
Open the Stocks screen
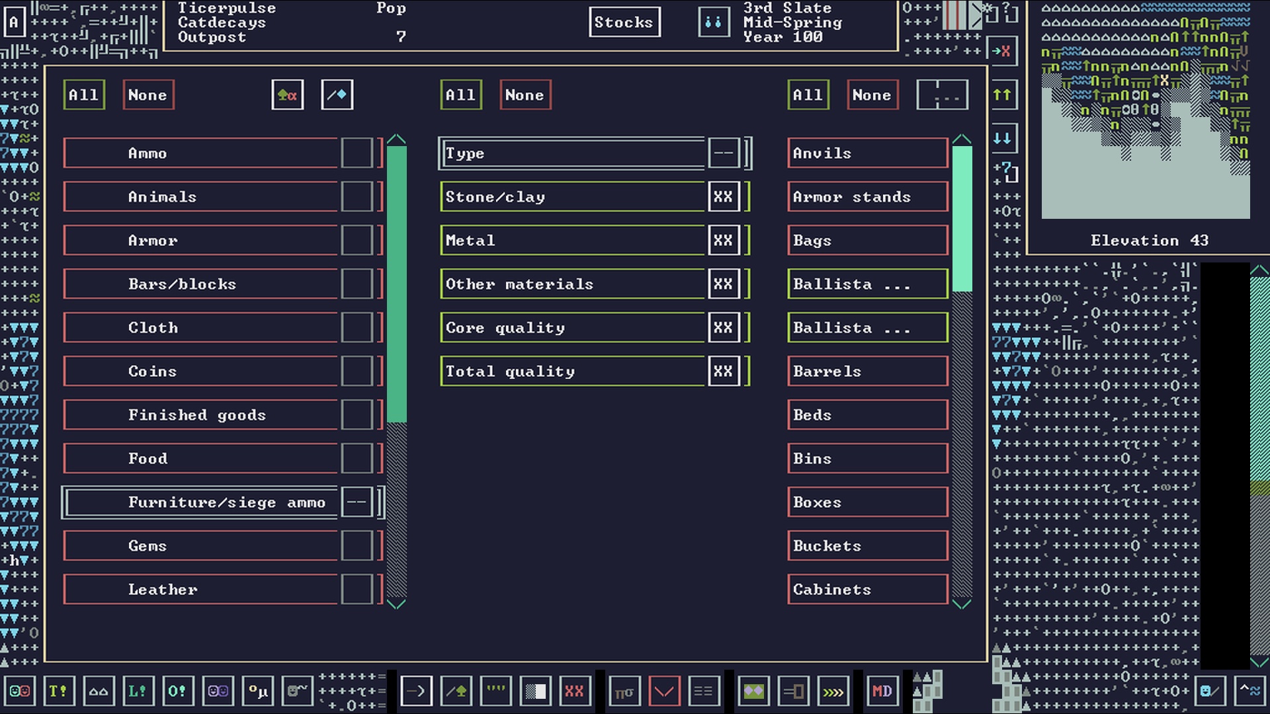(x=624, y=22)
